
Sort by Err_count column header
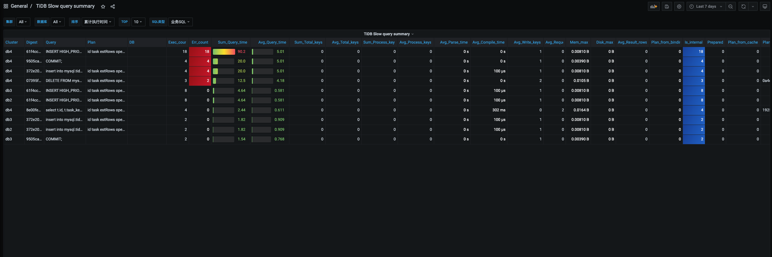point(200,42)
